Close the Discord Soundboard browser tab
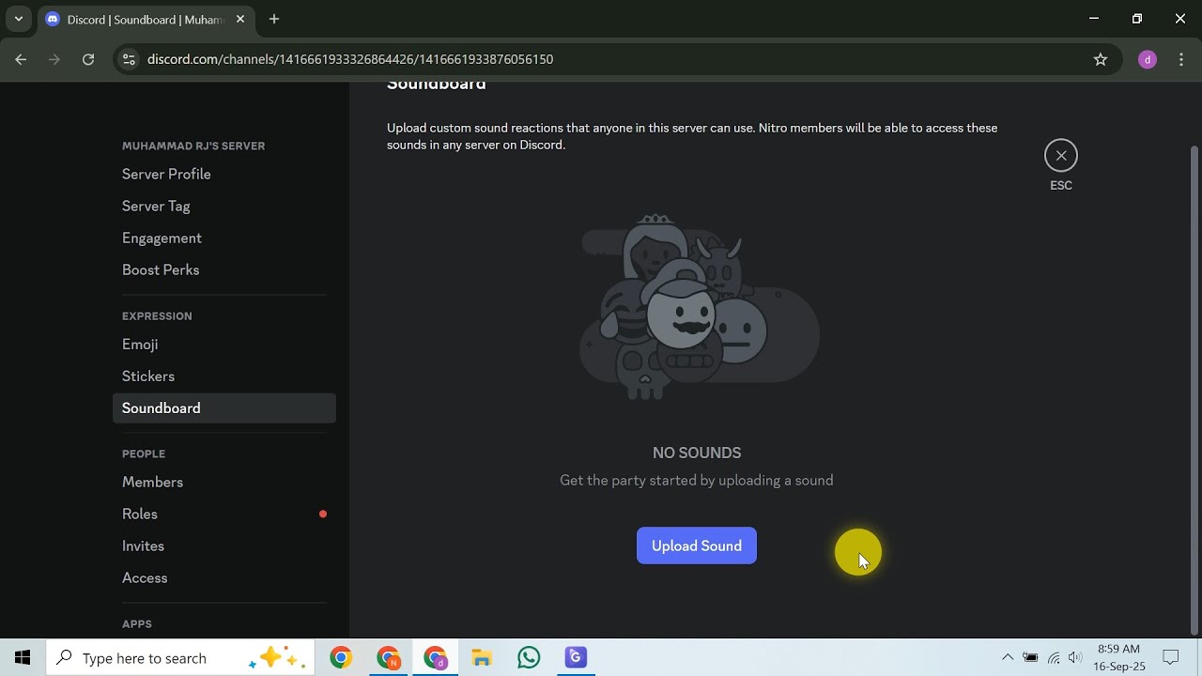 click(239, 19)
